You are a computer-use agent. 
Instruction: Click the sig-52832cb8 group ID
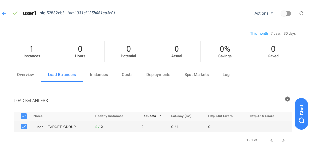coord(52,13)
